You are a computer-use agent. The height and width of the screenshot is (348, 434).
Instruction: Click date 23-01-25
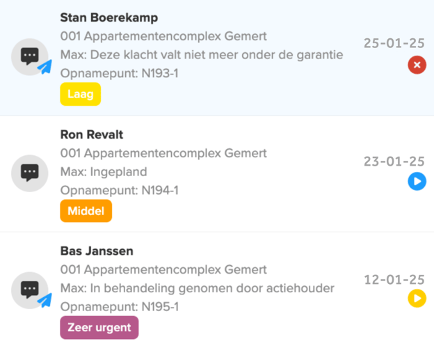coord(394,161)
